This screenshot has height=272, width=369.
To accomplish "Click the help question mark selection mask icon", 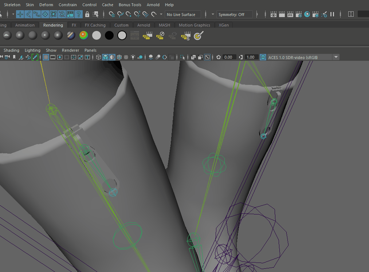I will (79, 15).
